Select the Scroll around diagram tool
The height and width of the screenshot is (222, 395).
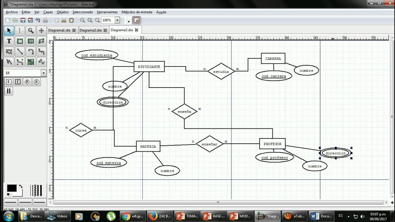[41, 31]
